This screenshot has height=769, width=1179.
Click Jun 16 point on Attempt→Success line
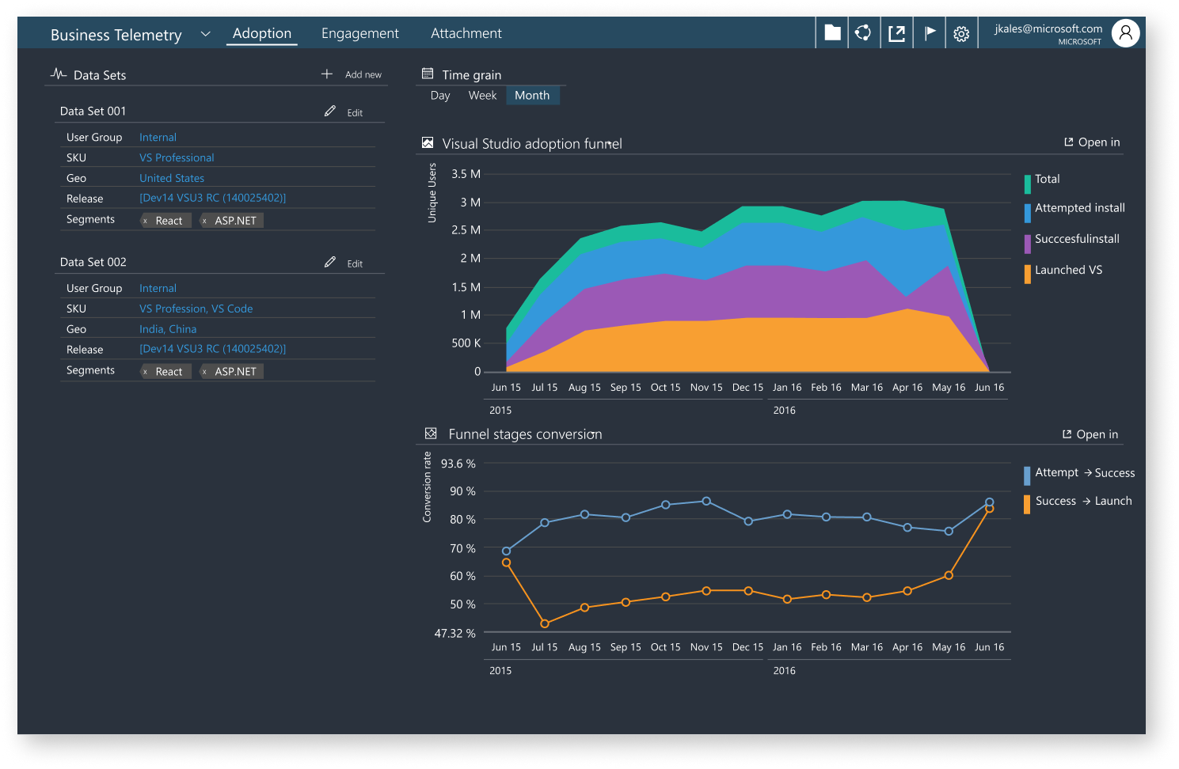click(x=990, y=502)
